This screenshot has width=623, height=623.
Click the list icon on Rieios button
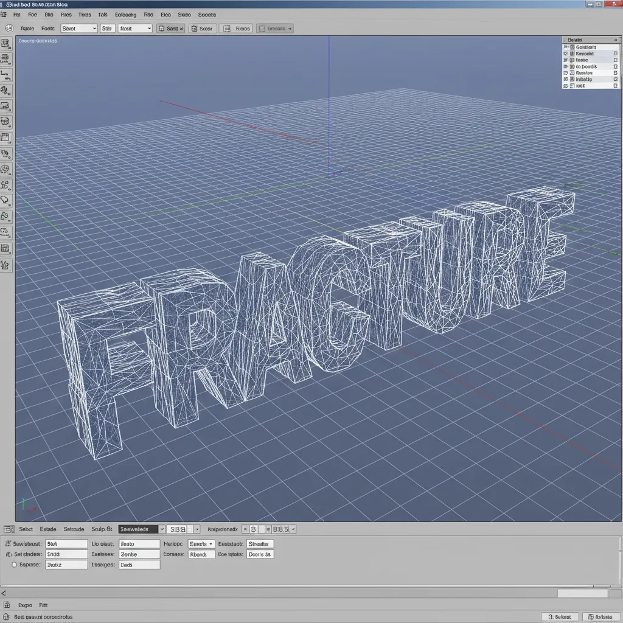pyautogui.click(x=227, y=29)
